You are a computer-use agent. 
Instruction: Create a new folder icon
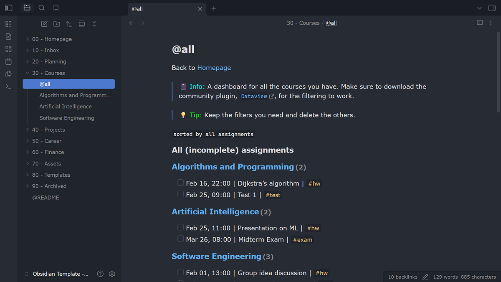click(57, 24)
